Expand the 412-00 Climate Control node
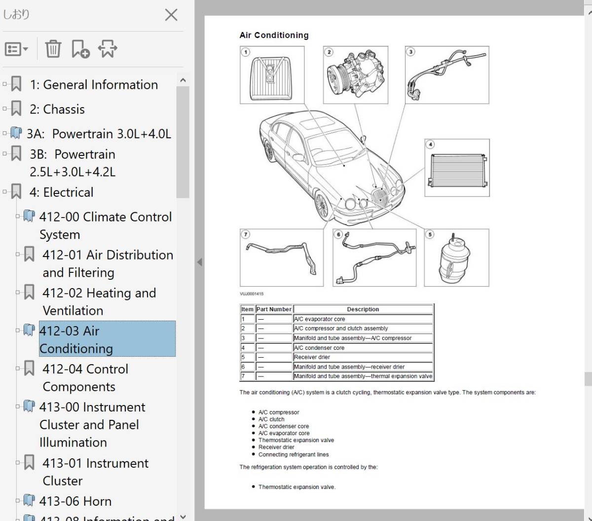Viewport: 592px width, 521px height. point(18,216)
